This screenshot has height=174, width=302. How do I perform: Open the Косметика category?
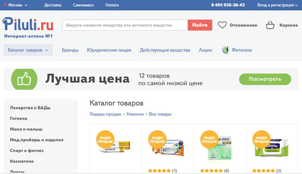22,161
